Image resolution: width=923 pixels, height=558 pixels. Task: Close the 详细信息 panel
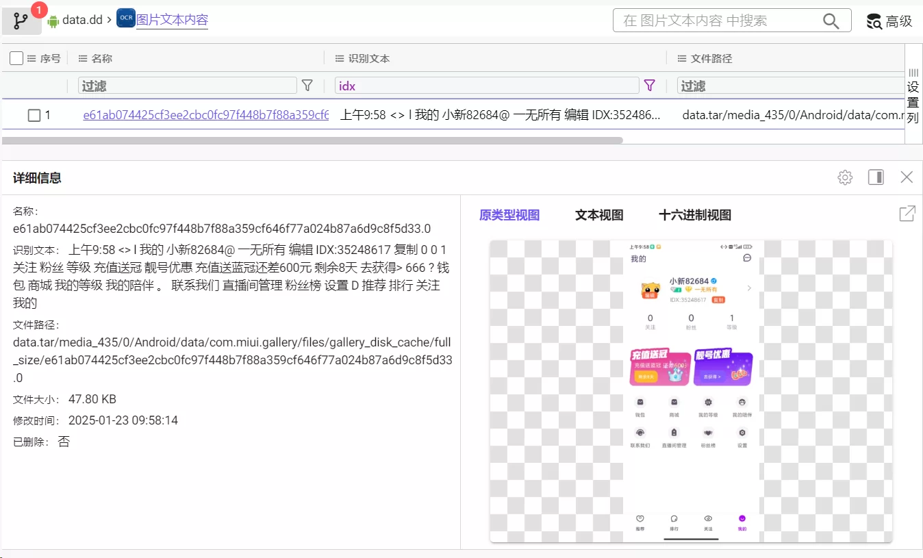coord(907,178)
